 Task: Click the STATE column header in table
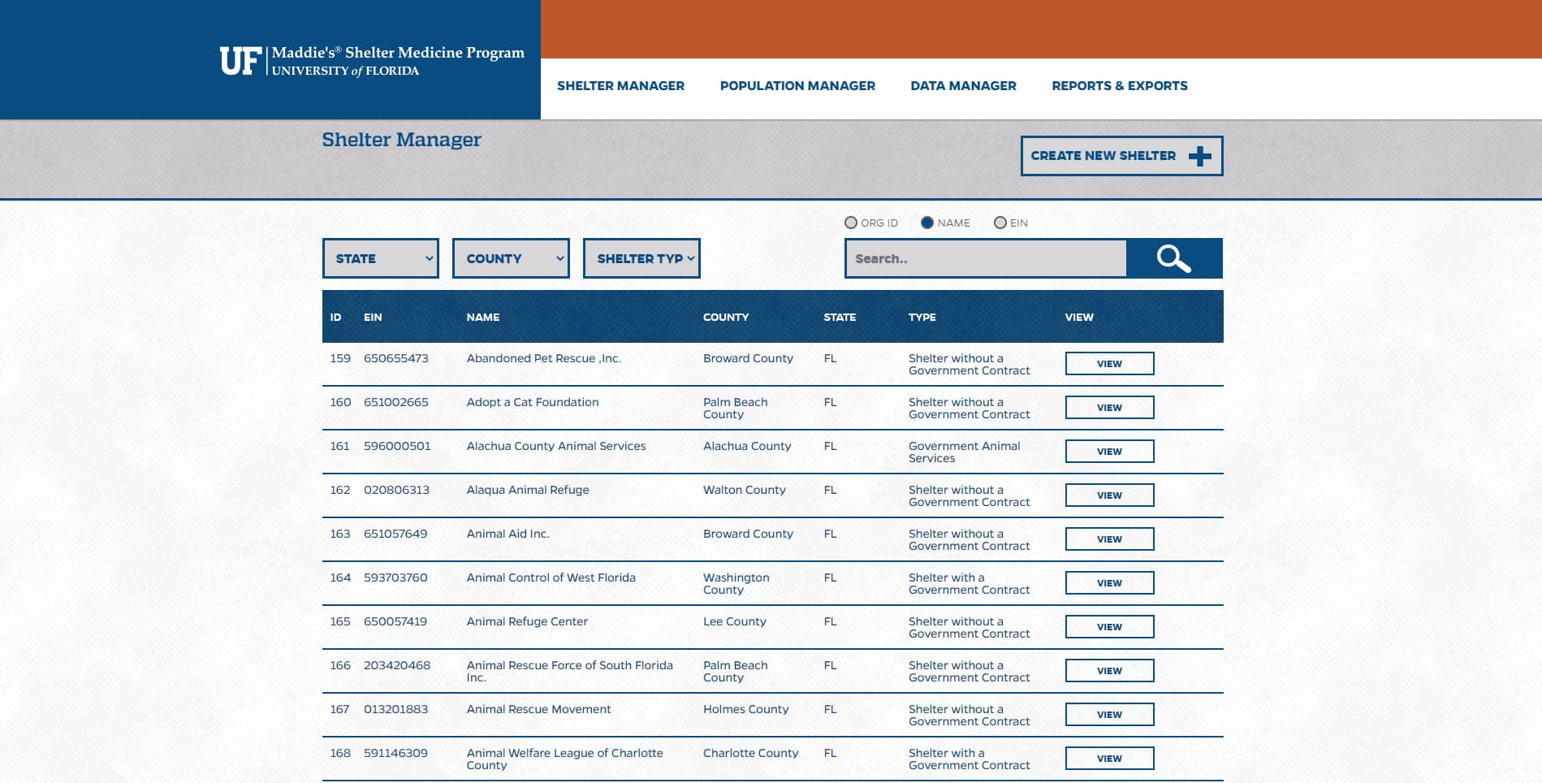coord(840,317)
